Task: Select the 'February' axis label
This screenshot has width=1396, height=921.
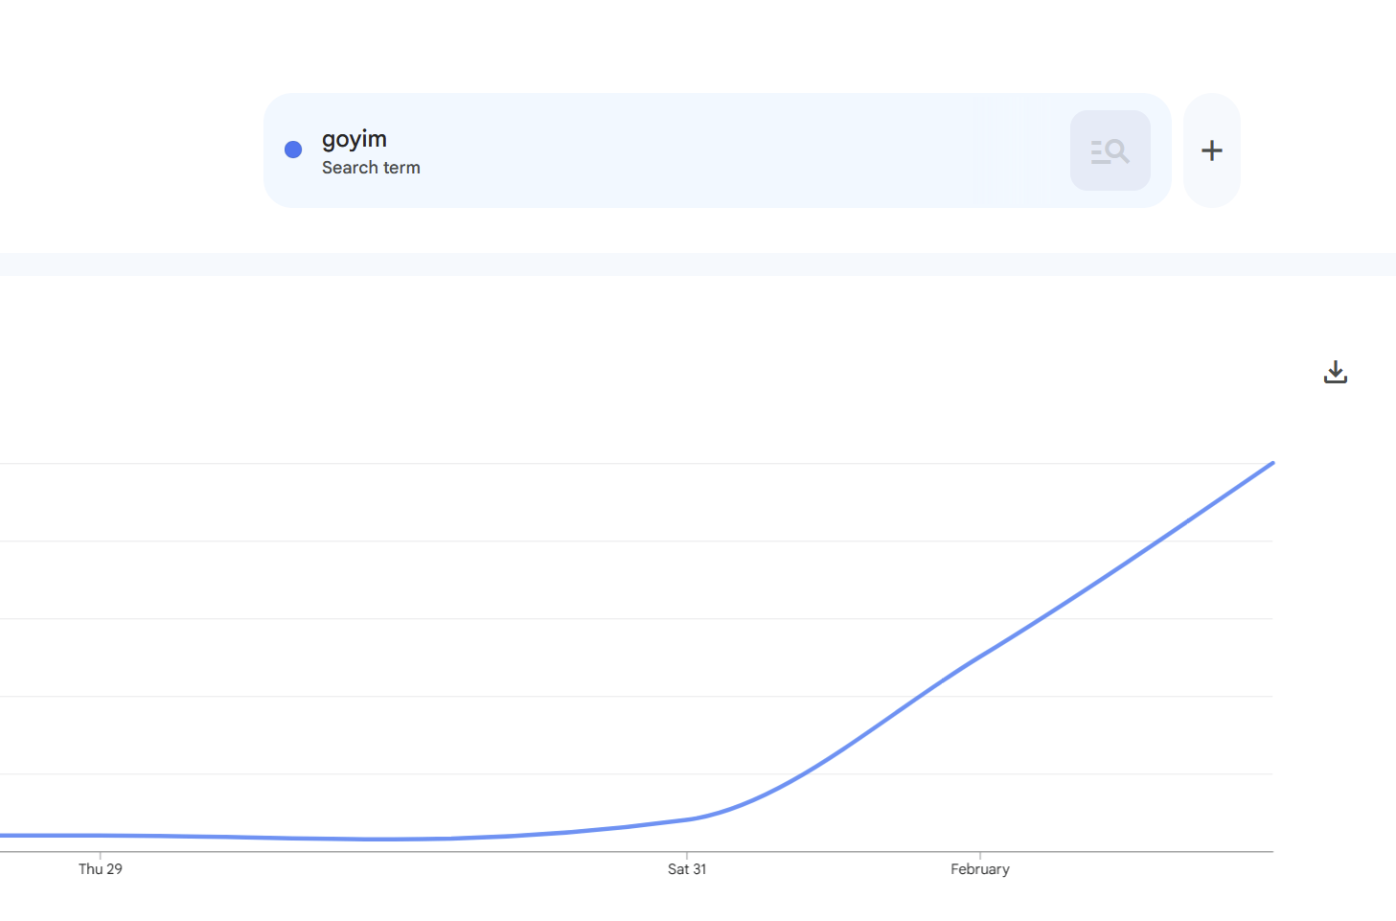Action: [979, 869]
